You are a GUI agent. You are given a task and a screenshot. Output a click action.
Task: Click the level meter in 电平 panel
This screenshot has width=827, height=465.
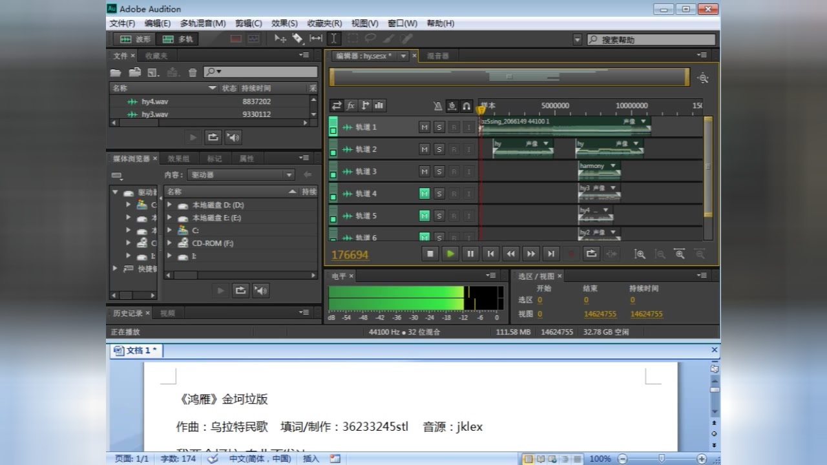click(x=416, y=298)
